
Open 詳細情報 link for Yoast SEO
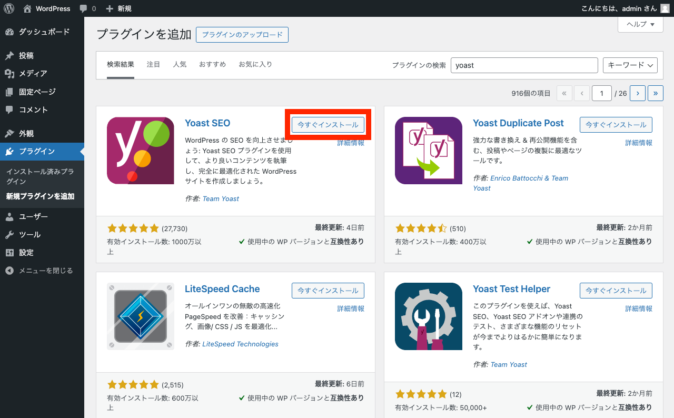351,143
